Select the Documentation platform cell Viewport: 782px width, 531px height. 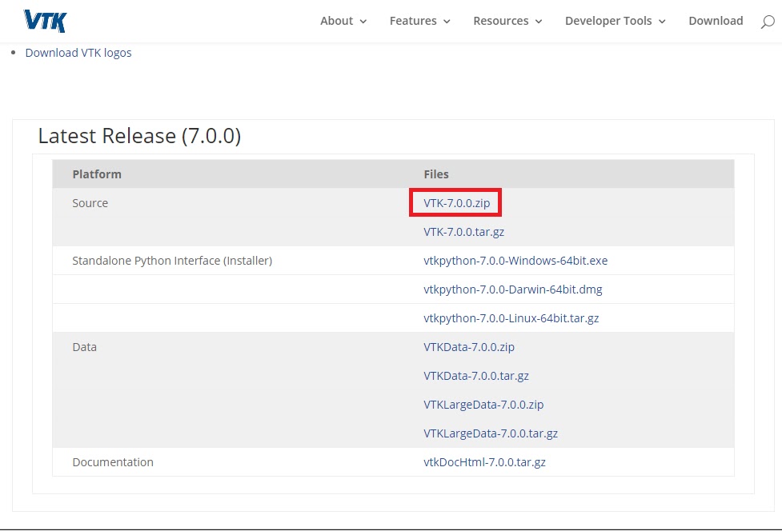point(113,462)
